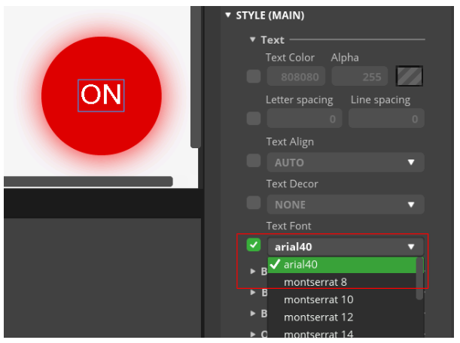Screen dimensions: 460x343
Task: Open the Text Decor NONE dropdown
Action: pyautogui.click(x=345, y=204)
